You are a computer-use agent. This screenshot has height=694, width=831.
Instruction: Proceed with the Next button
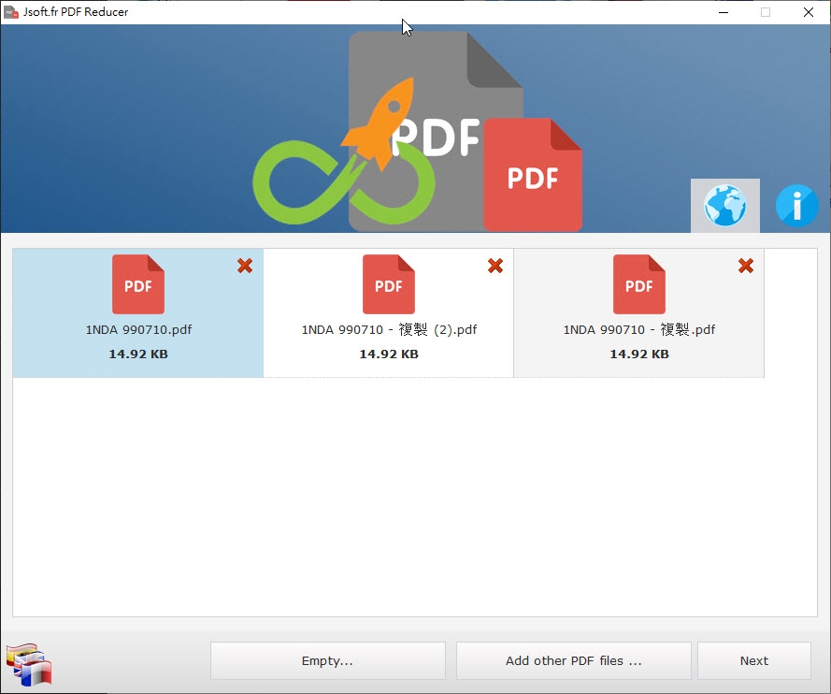pos(754,660)
